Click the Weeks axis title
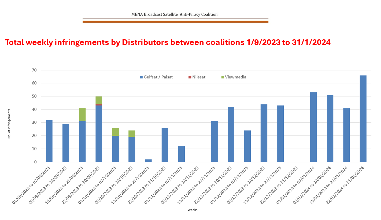This screenshot has width=381, height=220. [192, 210]
